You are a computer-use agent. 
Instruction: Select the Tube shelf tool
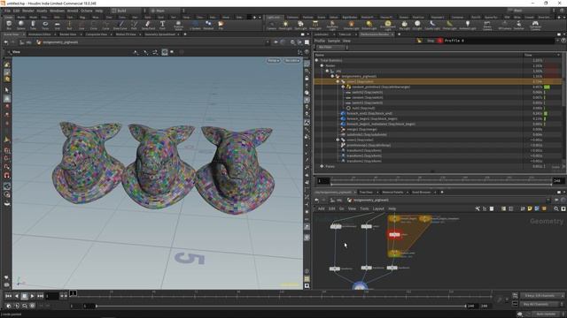[x=33, y=25]
